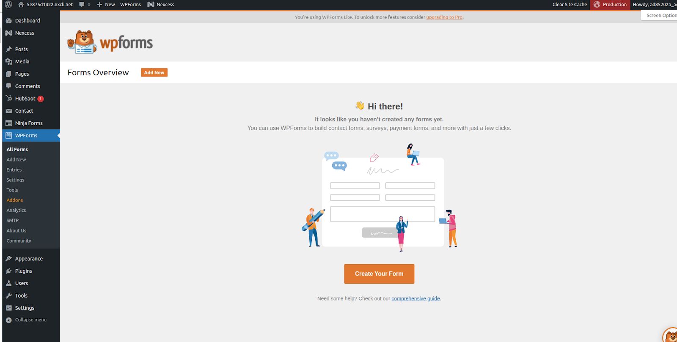
Task: Click the Create Your Form button
Action: [x=379, y=274]
